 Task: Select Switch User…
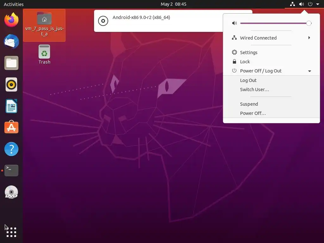pos(254,90)
